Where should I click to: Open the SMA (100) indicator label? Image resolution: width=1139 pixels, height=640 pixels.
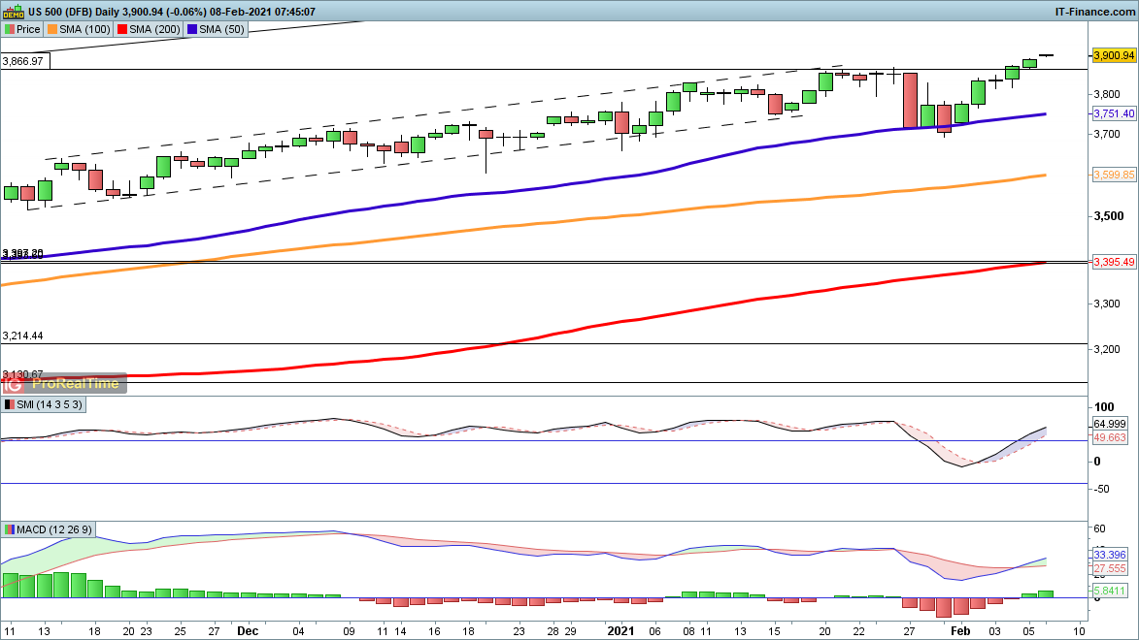coord(88,29)
